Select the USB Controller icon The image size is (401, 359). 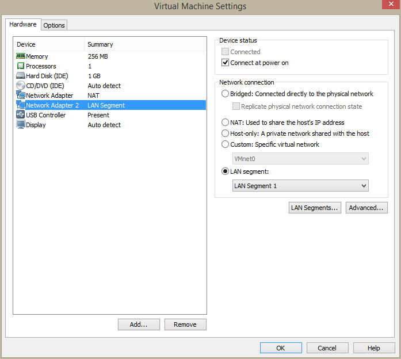coord(21,115)
